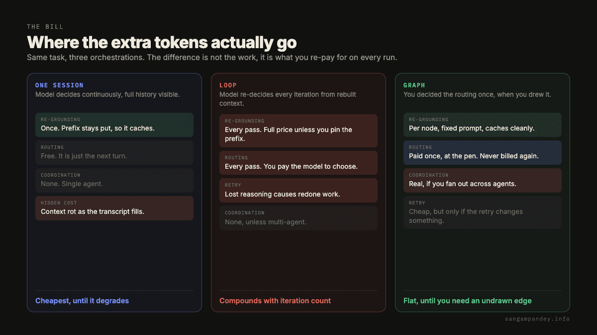Select the card 'Context rot as the transcript fills.'
Screen dimensions: 597x335
coord(114,208)
